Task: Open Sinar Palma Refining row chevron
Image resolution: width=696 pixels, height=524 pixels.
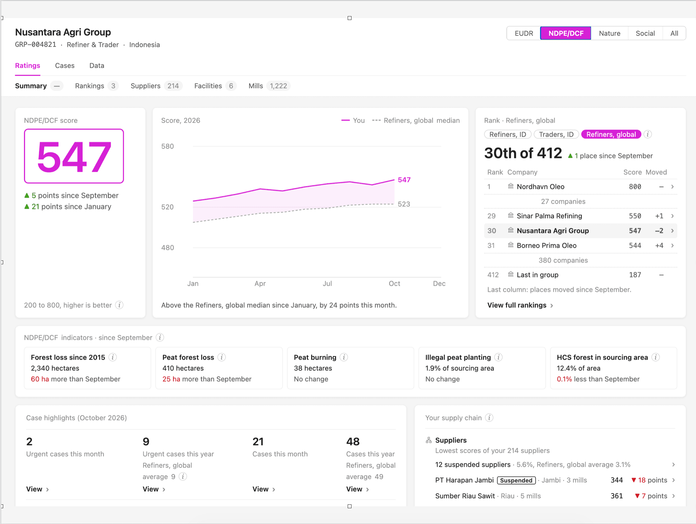Action: pyautogui.click(x=672, y=216)
